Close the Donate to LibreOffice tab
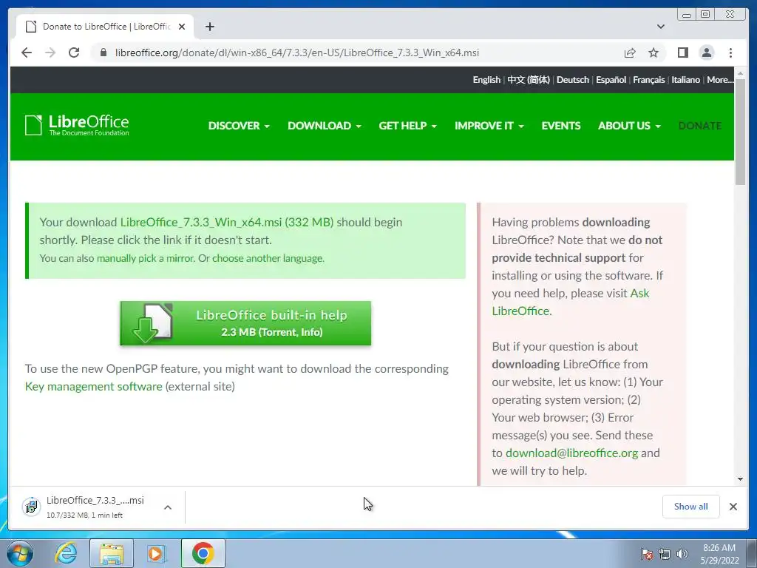 pyautogui.click(x=182, y=27)
